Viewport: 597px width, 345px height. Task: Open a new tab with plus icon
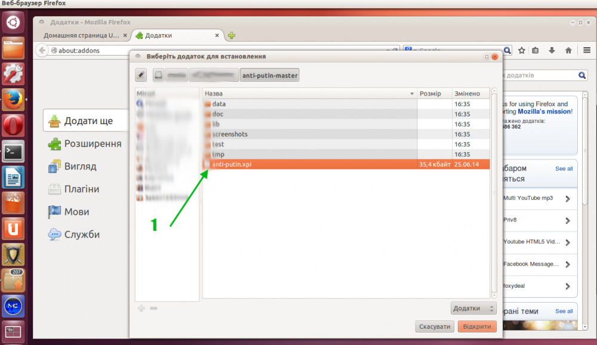pos(232,35)
